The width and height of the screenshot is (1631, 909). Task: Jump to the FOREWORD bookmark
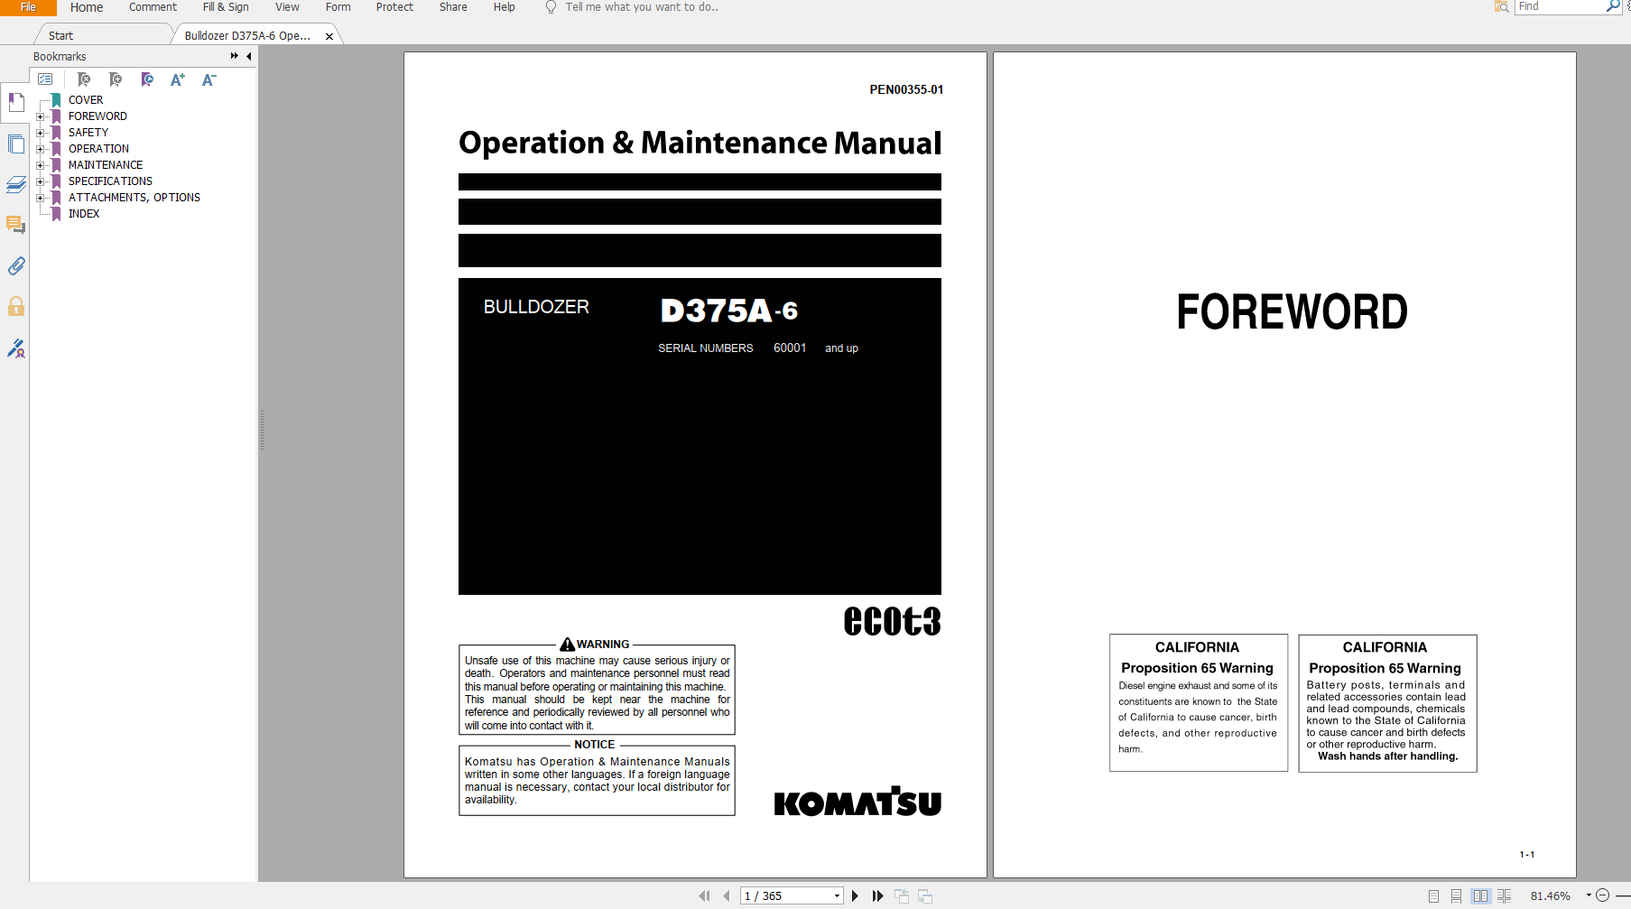pyautogui.click(x=97, y=116)
